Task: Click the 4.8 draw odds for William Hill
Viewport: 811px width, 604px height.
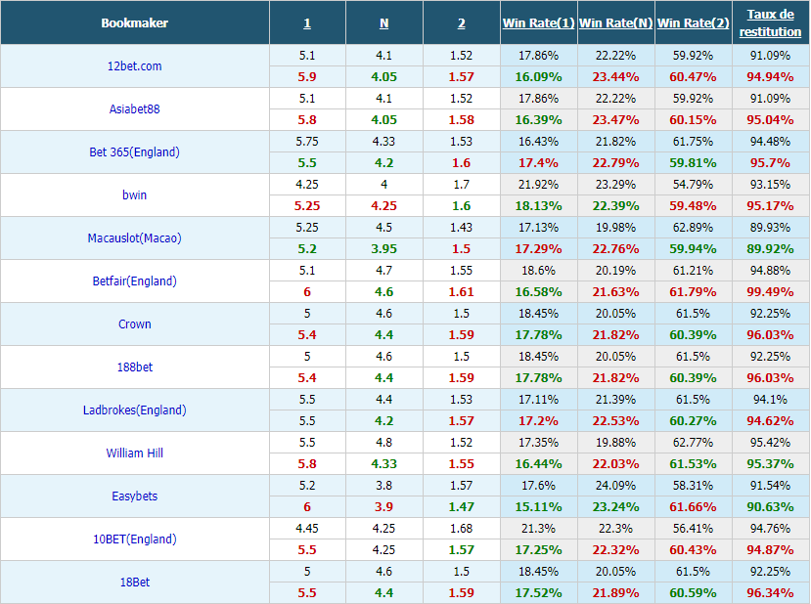Action: tap(383, 443)
